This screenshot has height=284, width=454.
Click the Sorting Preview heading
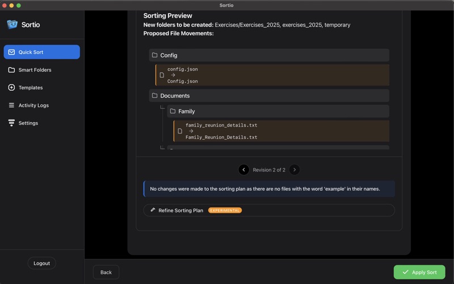pos(167,16)
